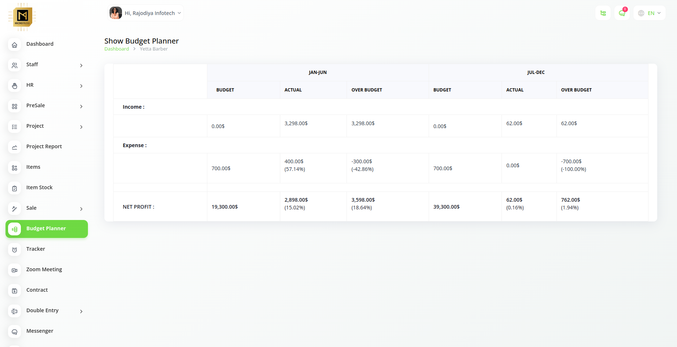Open the Items menu entry
The height and width of the screenshot is (347, 677).
tap(33, 167)
